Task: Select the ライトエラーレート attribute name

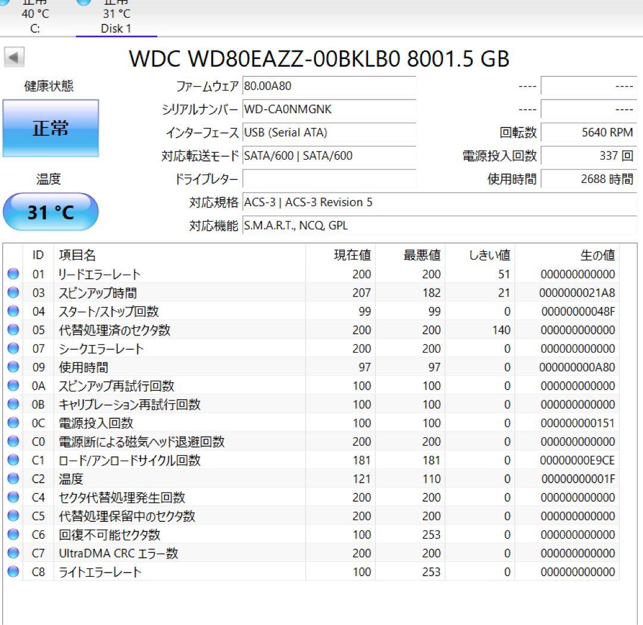Action: point(100,572)
